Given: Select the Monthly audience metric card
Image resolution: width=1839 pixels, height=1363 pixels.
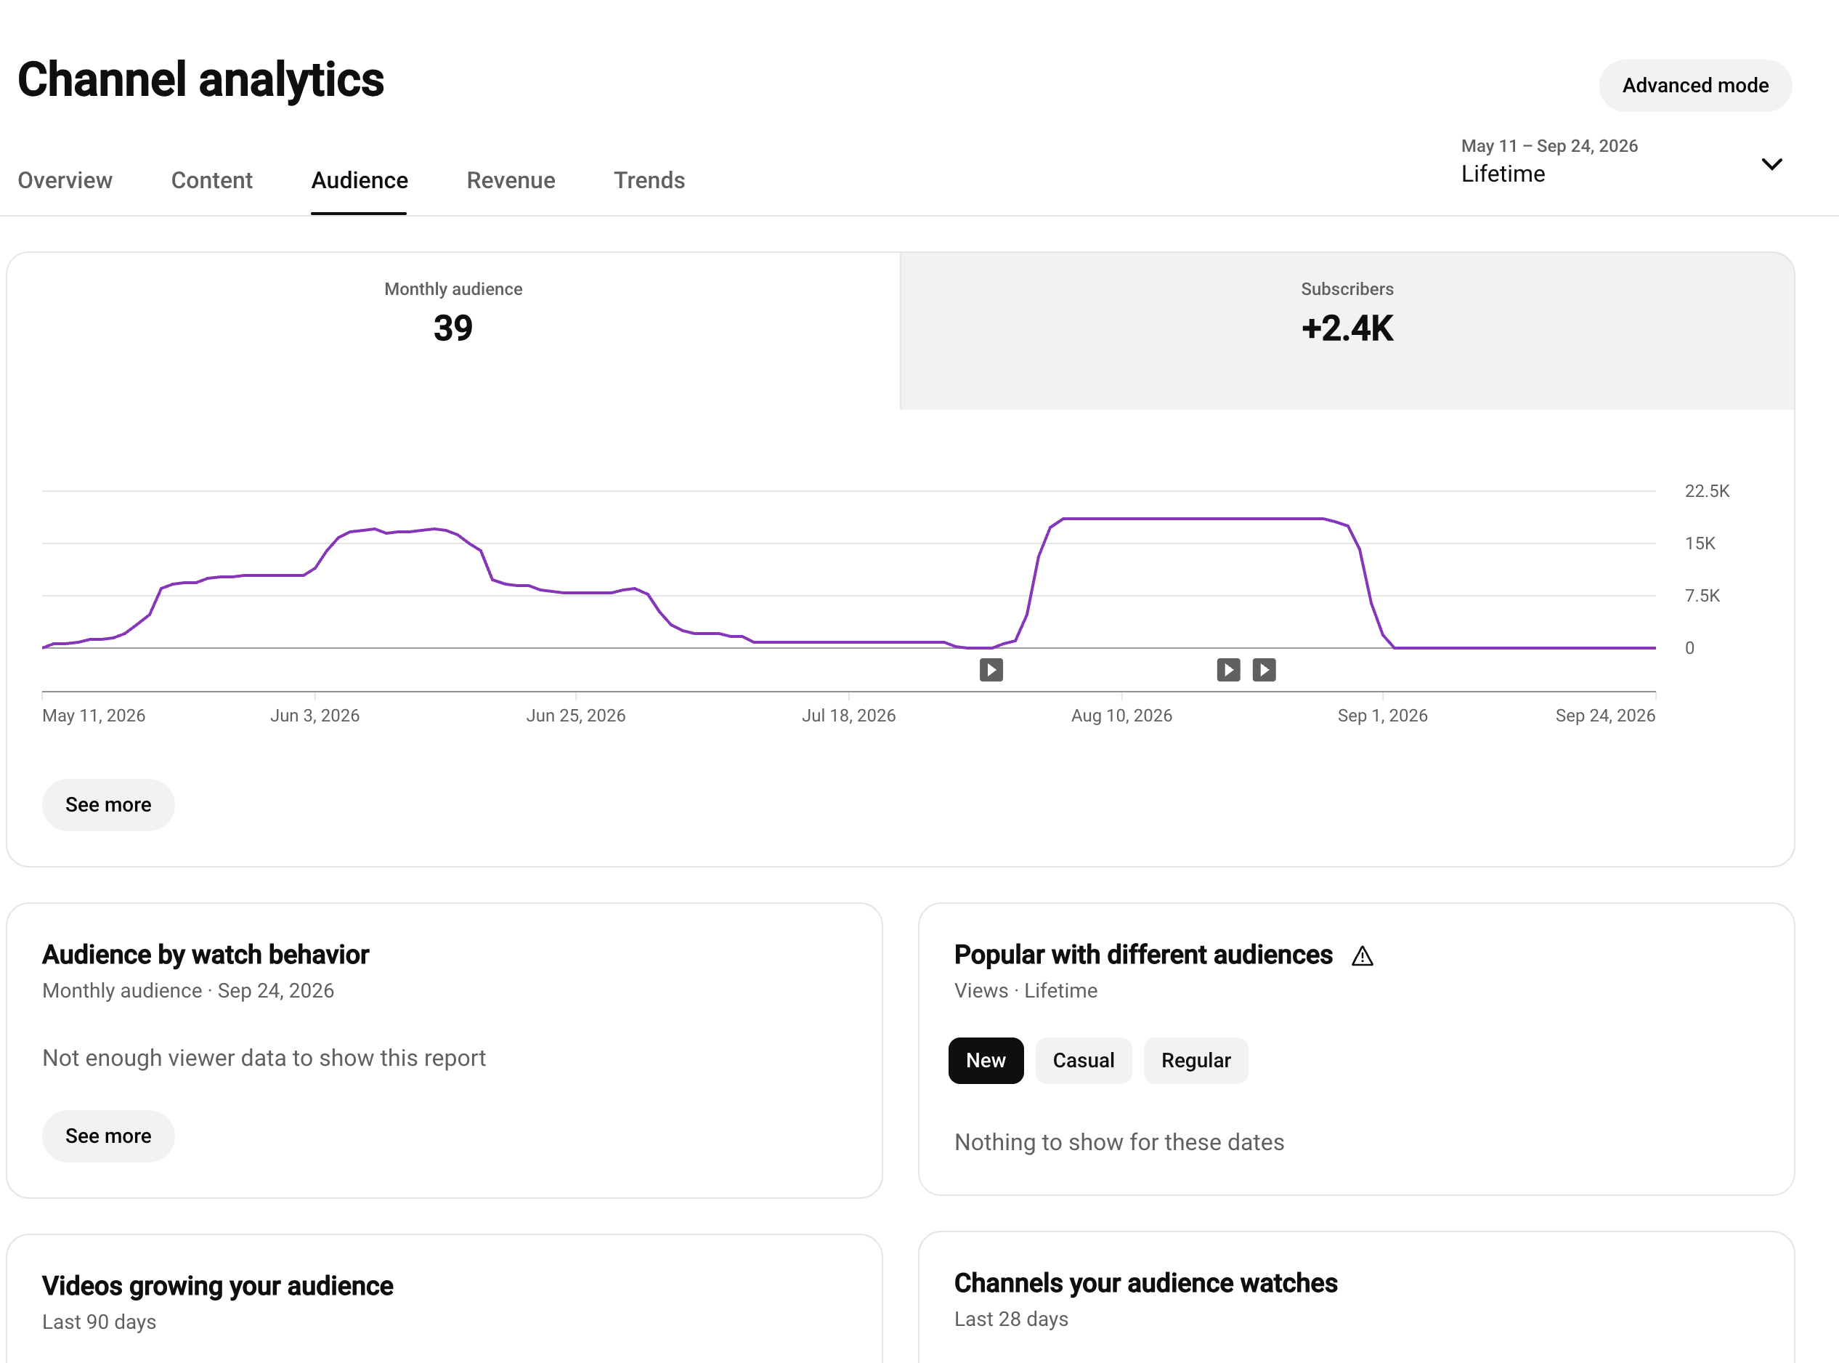Looking at the screenshot, I should pos(453,331).
